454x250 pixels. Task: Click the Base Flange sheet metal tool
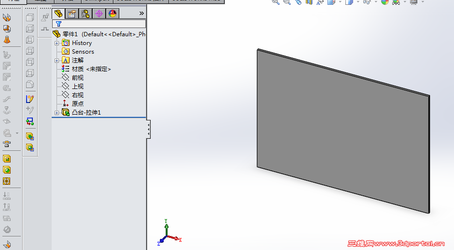point(7,18)
